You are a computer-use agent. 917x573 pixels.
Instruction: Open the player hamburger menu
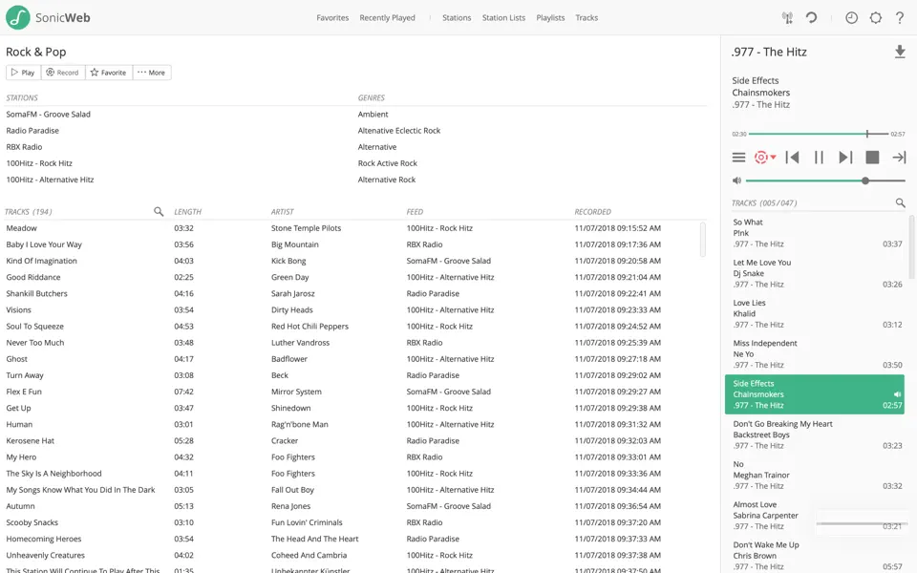pyautogui.click(x=738, y=158)
